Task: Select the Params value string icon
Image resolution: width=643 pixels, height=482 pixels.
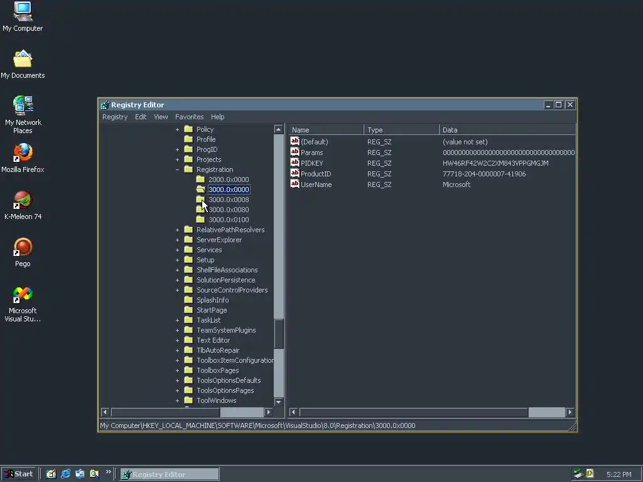Action: coord(295,152)
